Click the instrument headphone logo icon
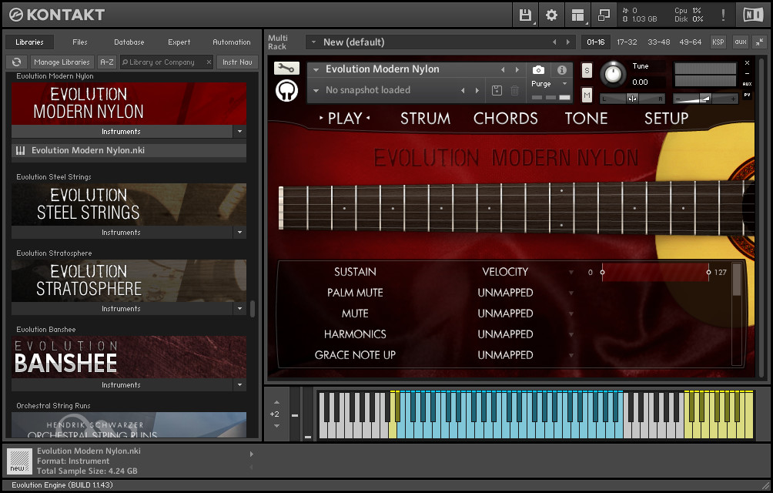 coord(286,91)
